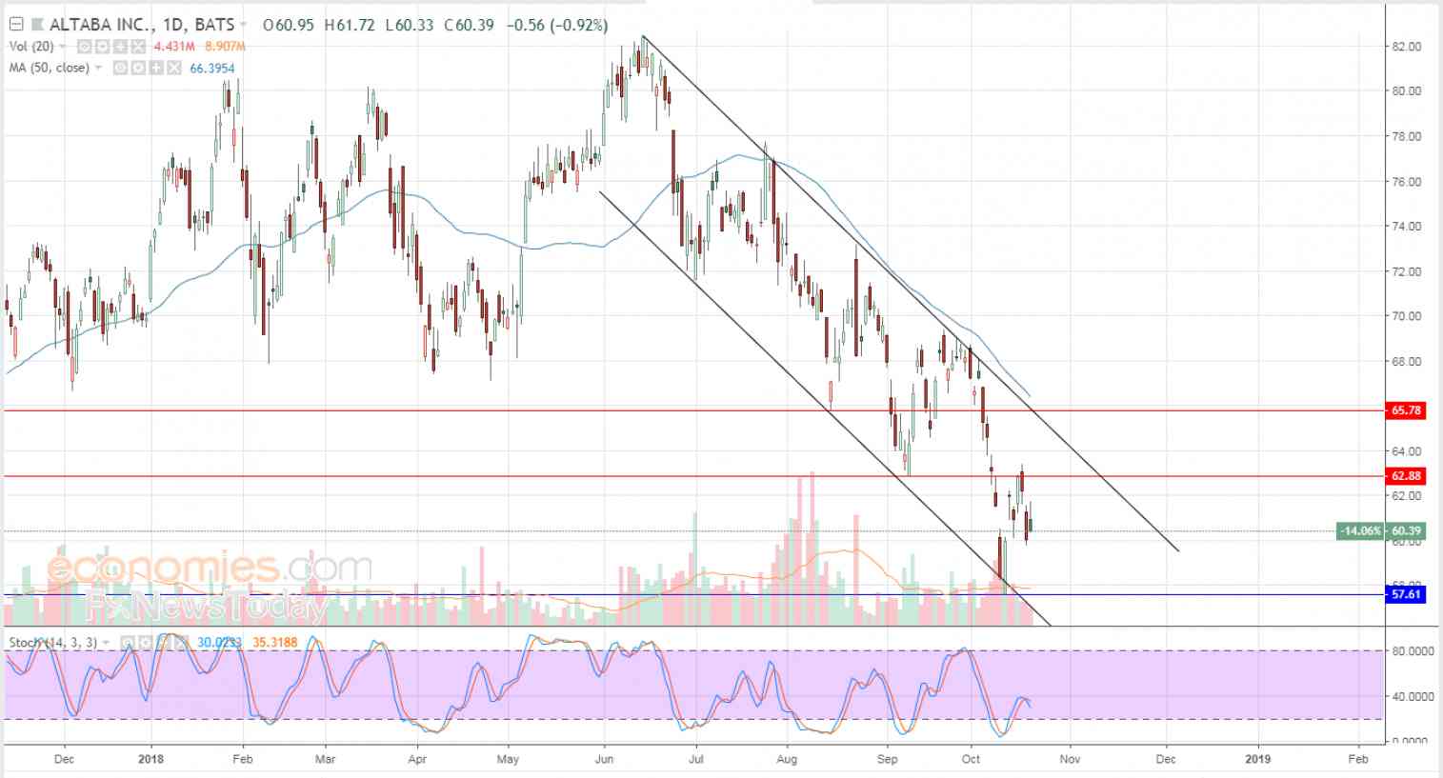Click the Aug label on time axis
The image size is (1443, 778).
pos(786,759)
